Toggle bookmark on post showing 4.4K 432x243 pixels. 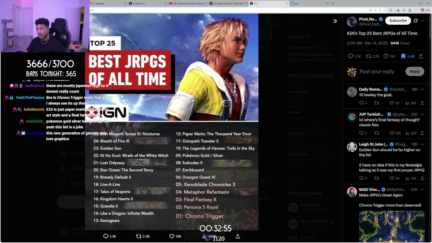403,56
